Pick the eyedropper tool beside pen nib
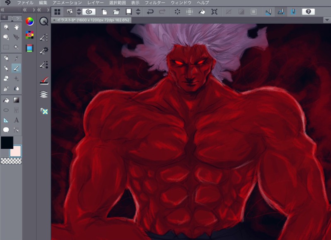Image resolution: width=331 pixels, height=240 pixels. tap(16, 58)
